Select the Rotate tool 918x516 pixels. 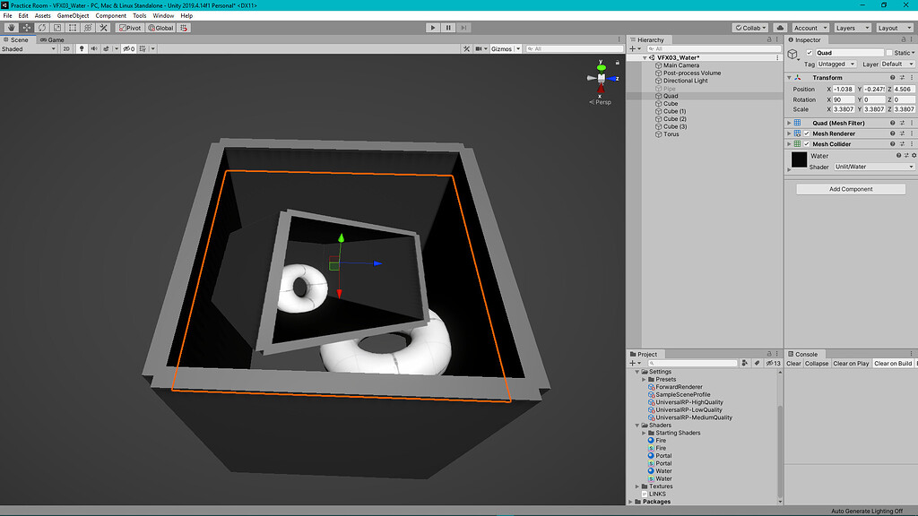[x=41, y=28]
